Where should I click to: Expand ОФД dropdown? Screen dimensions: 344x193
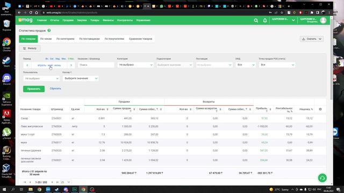click(246, 65)
